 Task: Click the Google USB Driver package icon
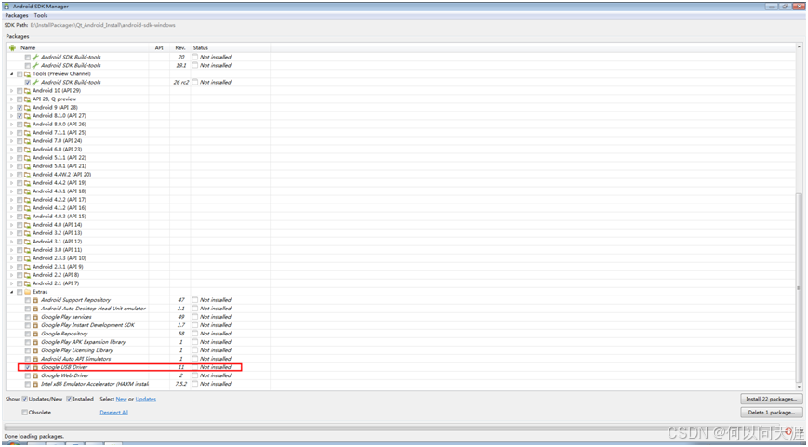(x=35, y=367)
